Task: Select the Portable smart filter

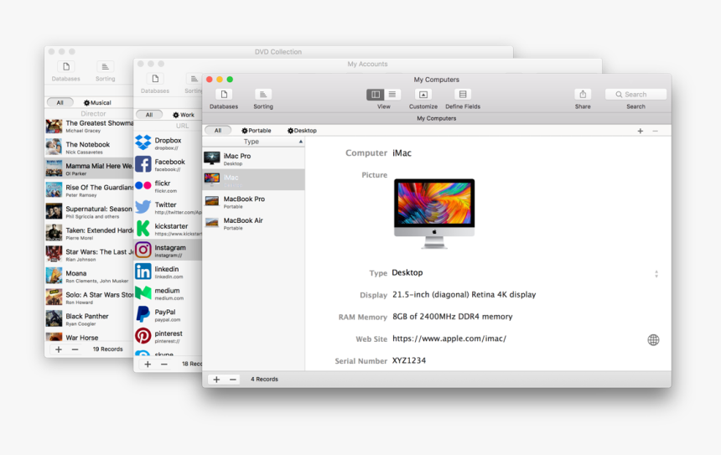Action: (257, 131)
